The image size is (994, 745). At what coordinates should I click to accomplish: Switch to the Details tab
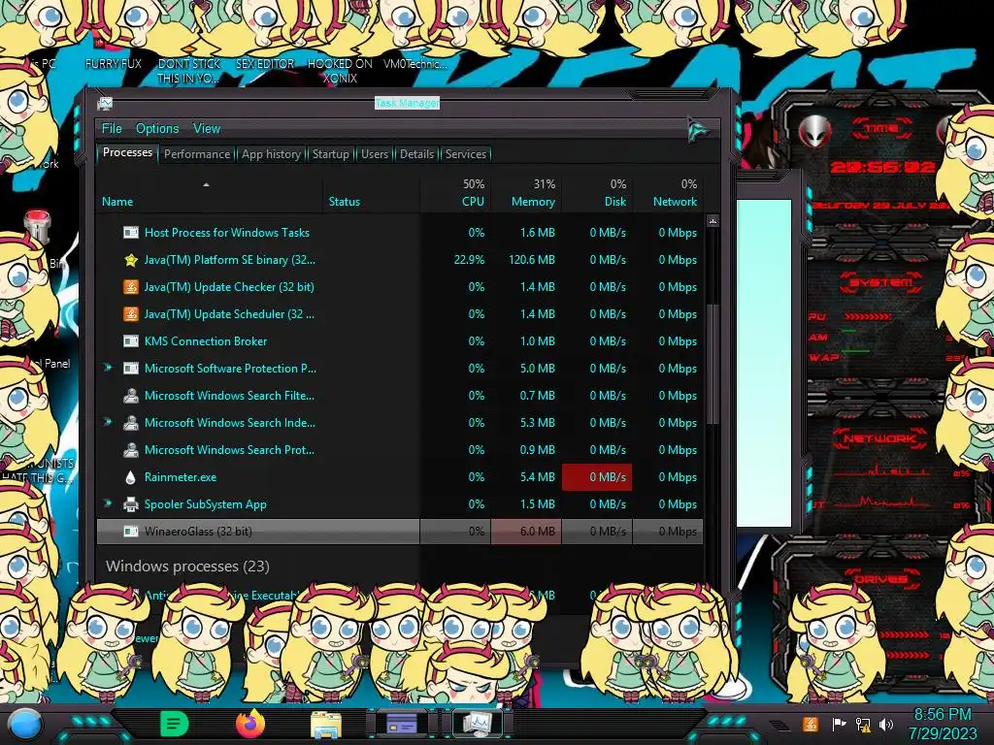point(417,154)
